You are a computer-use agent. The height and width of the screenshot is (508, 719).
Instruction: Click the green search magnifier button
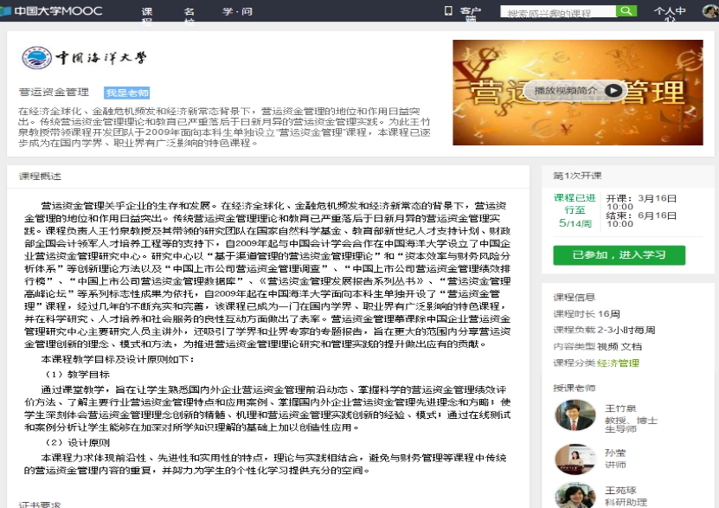pyautogui.click(x=628, y=12)
